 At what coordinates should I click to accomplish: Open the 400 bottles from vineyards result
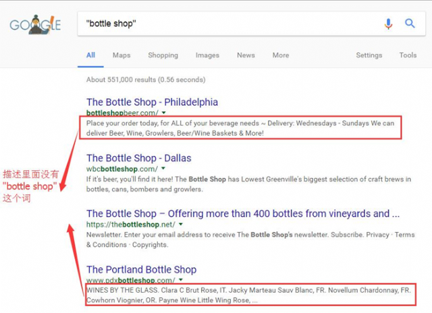click(243, 214)
